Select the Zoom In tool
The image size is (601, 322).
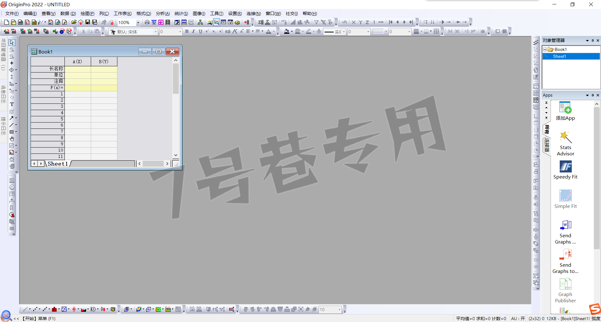pyautogui.click(x=12, y=49)
